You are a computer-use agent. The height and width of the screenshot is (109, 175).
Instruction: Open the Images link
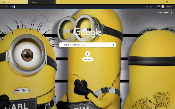[166, 13]
